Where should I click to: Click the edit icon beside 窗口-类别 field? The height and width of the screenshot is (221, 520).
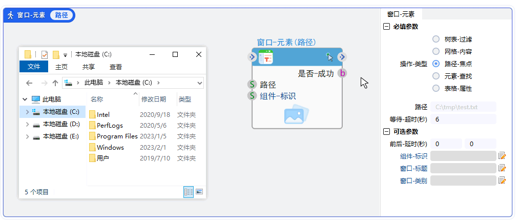tap(502, 180)
